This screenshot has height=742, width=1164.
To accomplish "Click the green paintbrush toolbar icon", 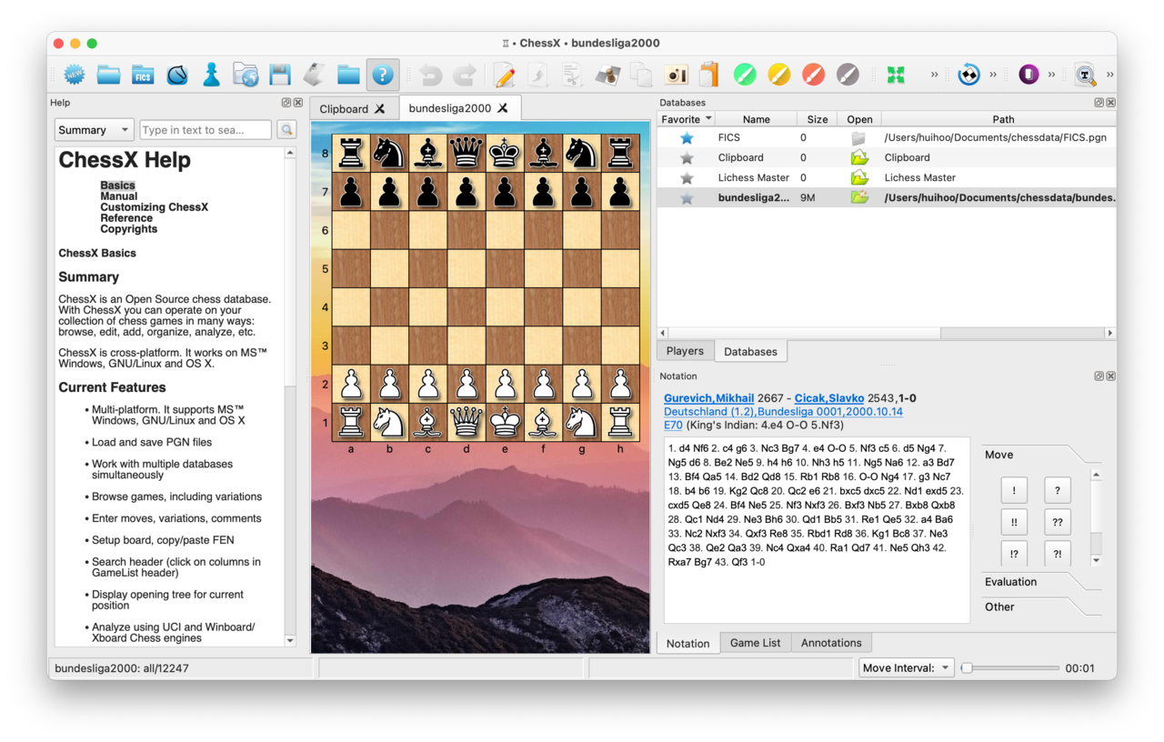I will click(x=745, y=75).
